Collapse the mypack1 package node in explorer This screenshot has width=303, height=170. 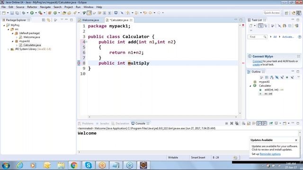click(x=13, y=41)
